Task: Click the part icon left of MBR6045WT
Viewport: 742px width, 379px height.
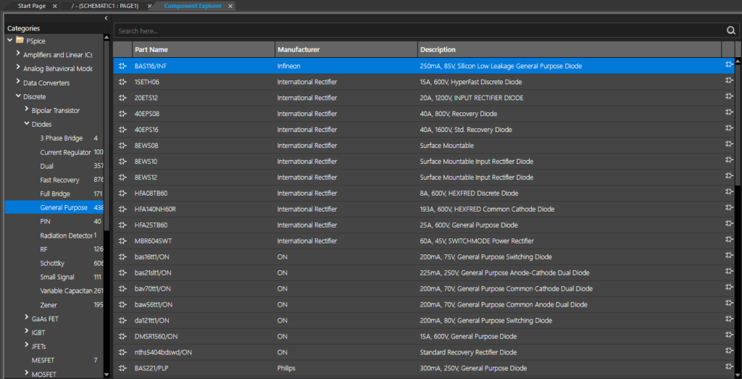Action: click(122, 241)
